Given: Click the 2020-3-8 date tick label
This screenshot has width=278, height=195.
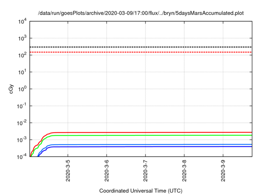Looking at the screenshot, I should [184, 171].
